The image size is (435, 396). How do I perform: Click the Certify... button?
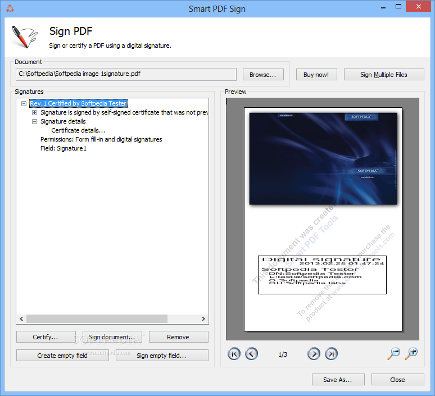[x=46, y=337]
